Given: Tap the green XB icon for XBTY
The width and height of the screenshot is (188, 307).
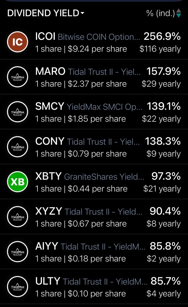Looking at the screenshot, I should [x=17, y=182].
